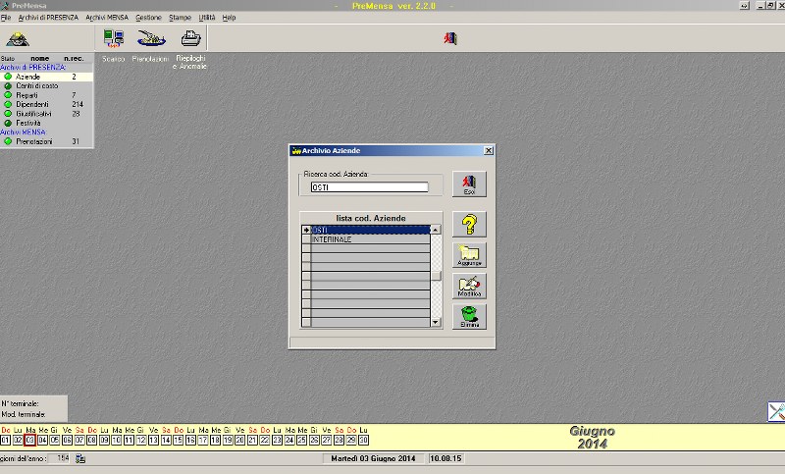Open the Help menu
The image size is (785, 474).
[229, 18]
